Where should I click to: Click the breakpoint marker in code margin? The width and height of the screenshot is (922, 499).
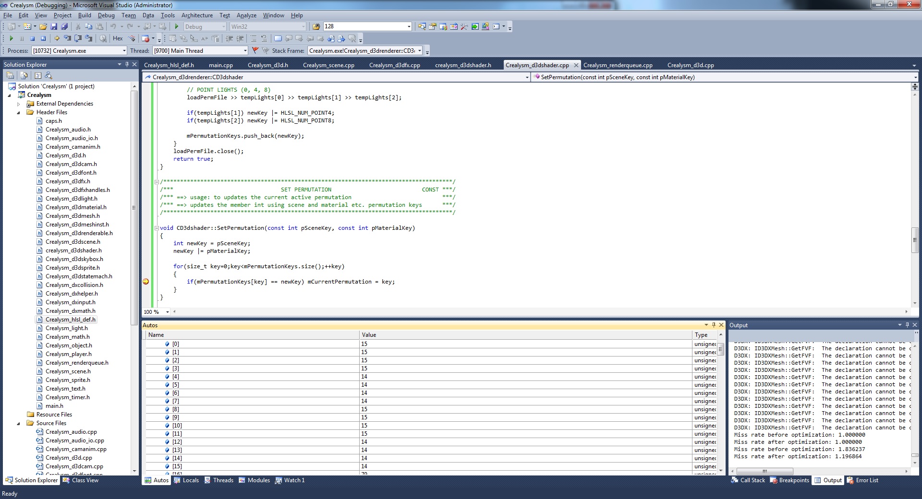146,282
